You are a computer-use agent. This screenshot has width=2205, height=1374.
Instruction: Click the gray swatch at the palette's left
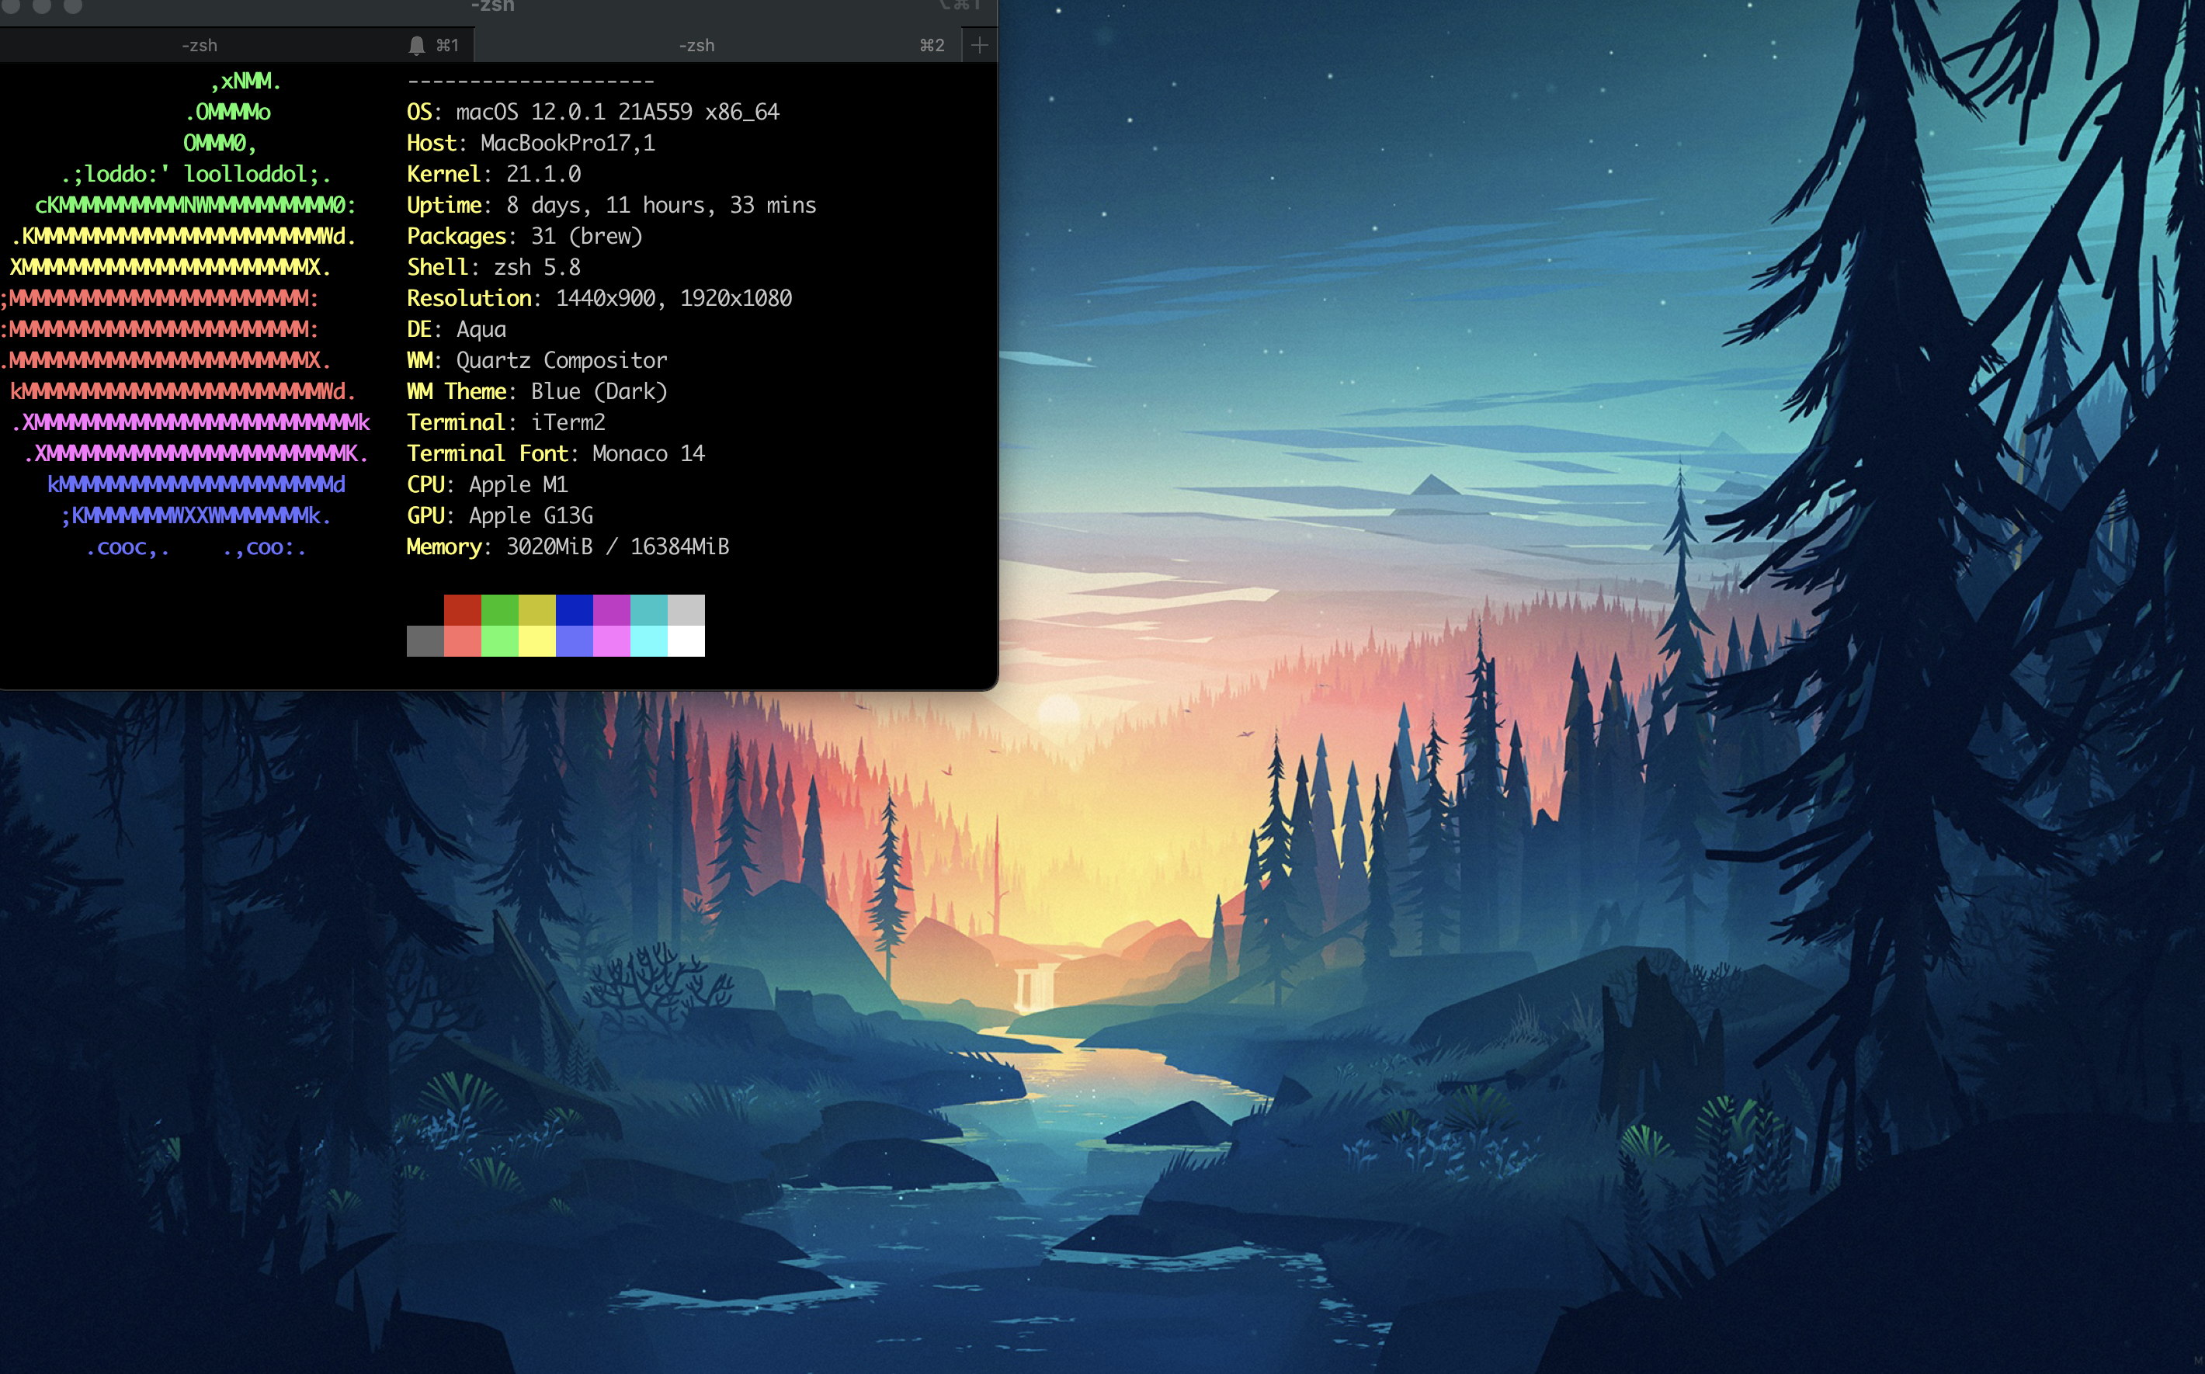425,640
